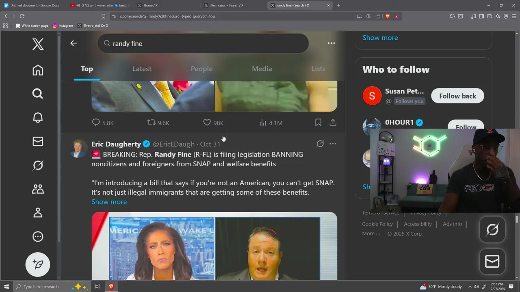Screen dimensions: 520x292
Task: Open the Instagram bookmark
Action: [63, 26]
